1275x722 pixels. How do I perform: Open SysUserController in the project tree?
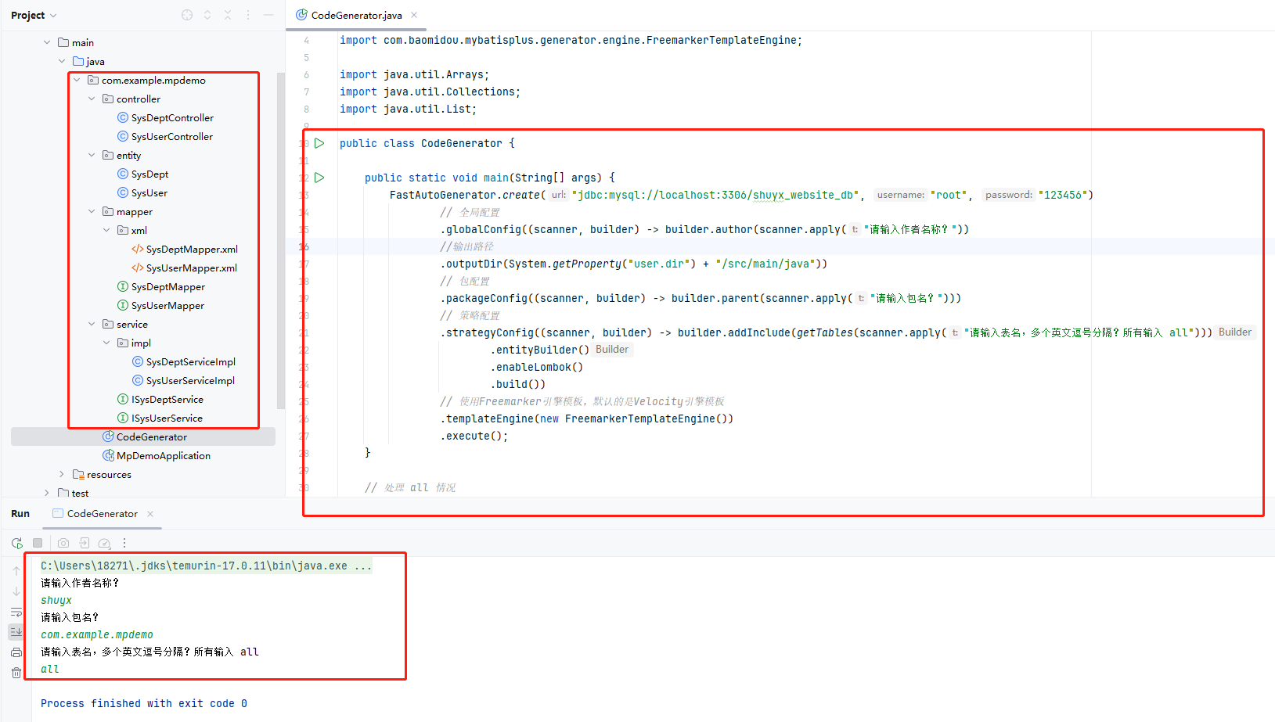[x=171, y=137]
